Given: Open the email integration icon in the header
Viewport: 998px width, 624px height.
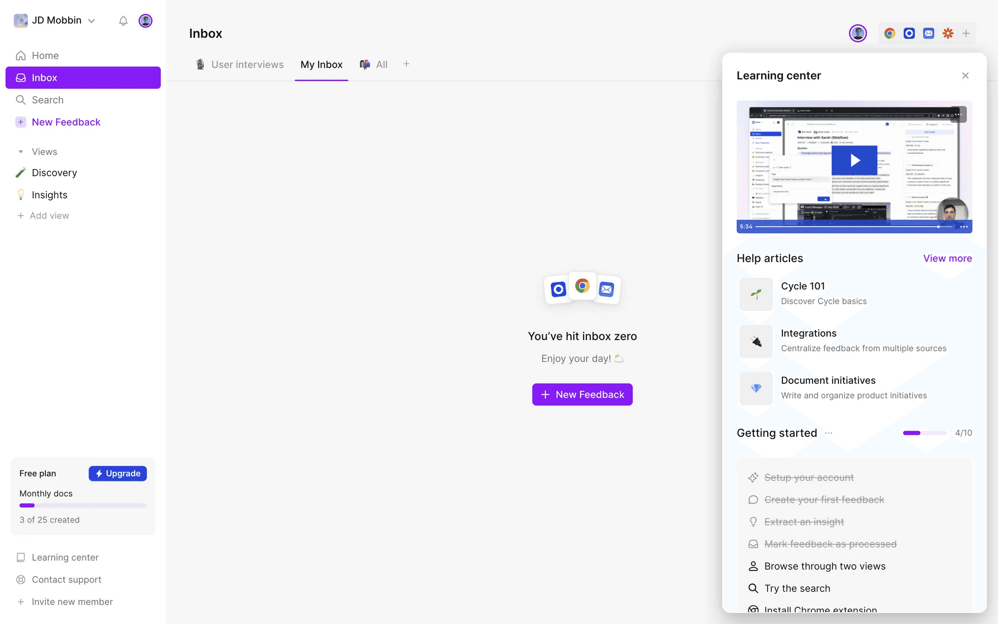Looking at the screenshot, I should point(928,33).
